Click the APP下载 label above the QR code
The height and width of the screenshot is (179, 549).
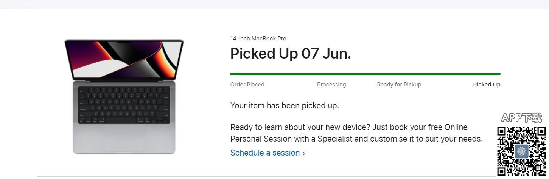click(521, 118)
